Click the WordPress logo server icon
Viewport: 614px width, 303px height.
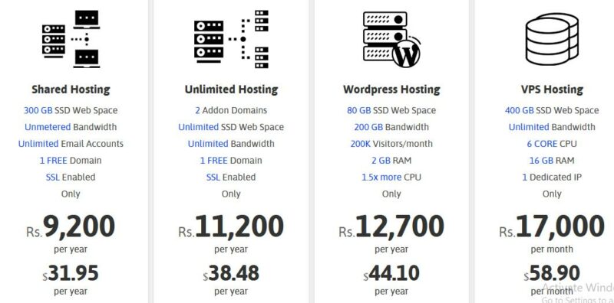point(391,39)
